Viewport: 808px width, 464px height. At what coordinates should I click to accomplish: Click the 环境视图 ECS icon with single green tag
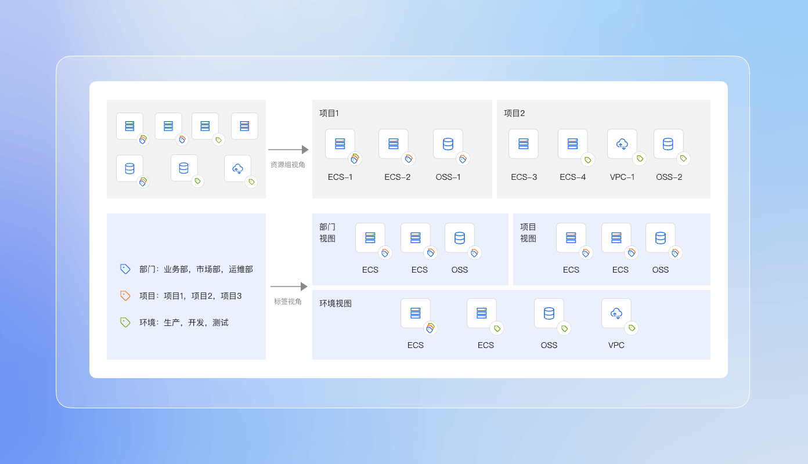pos(482,313)
